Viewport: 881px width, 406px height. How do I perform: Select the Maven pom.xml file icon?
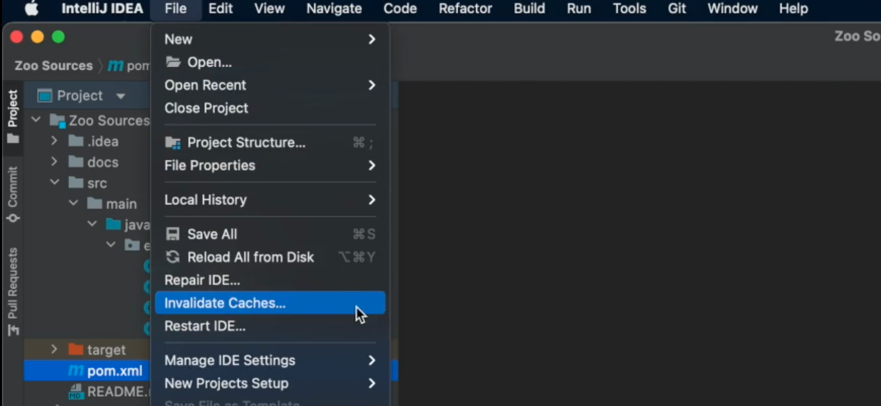tap(76, 371)
